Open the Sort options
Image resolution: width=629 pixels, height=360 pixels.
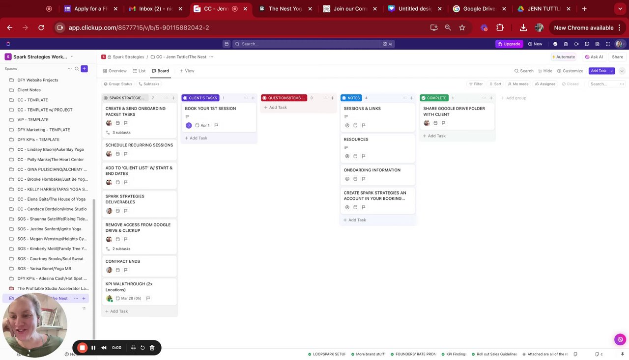pos(495,84)
